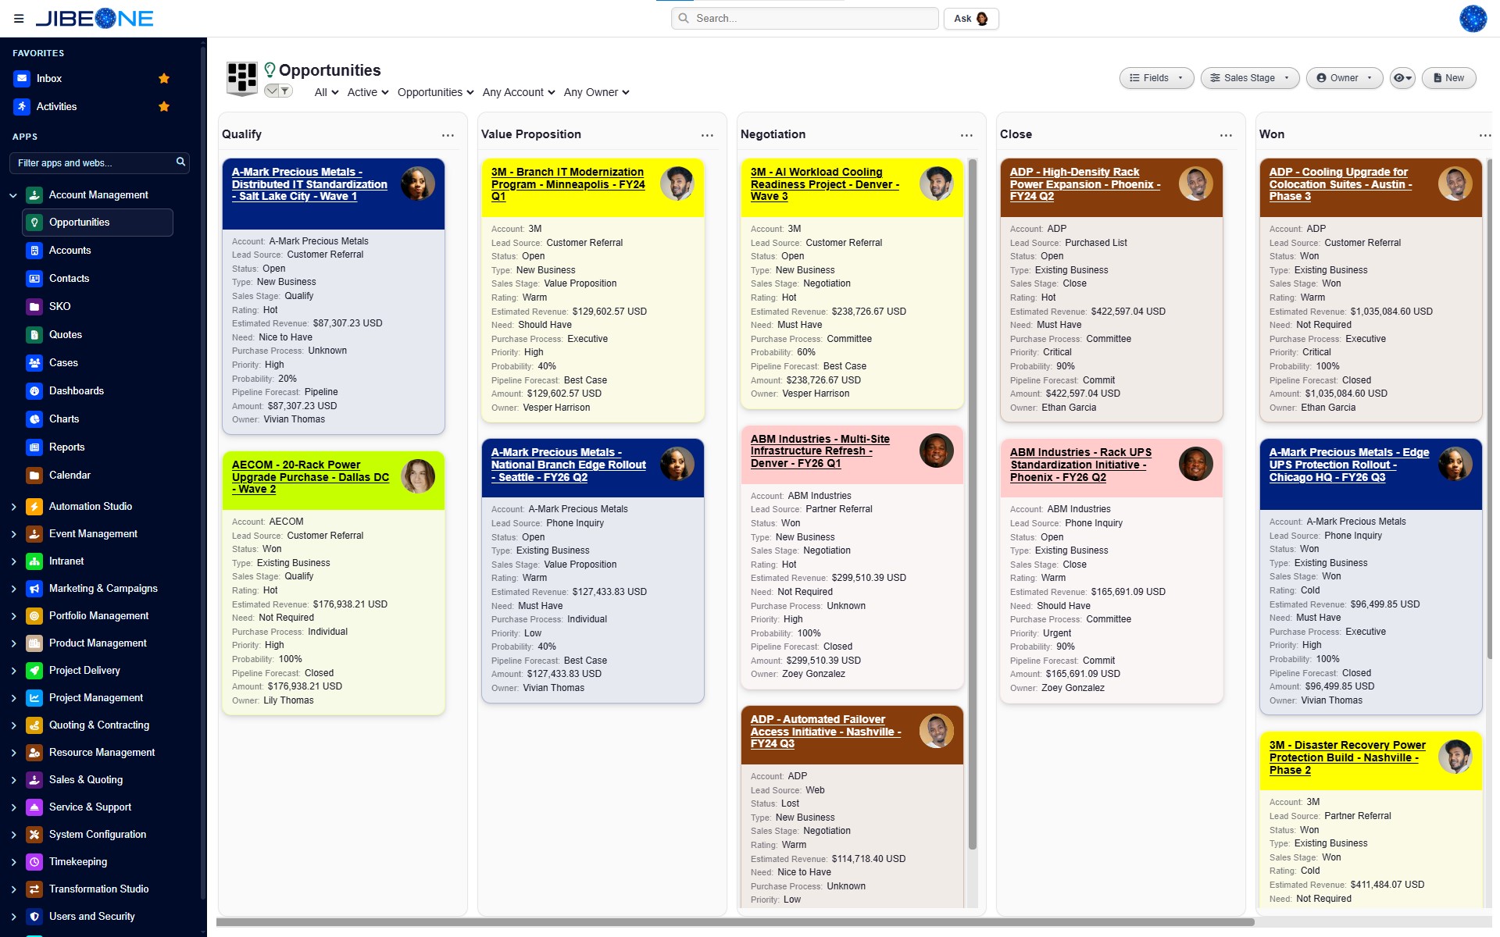The image size is (1500, 937).
Task: Click the Inbox mail icon
Action: (x=22, y=78)
